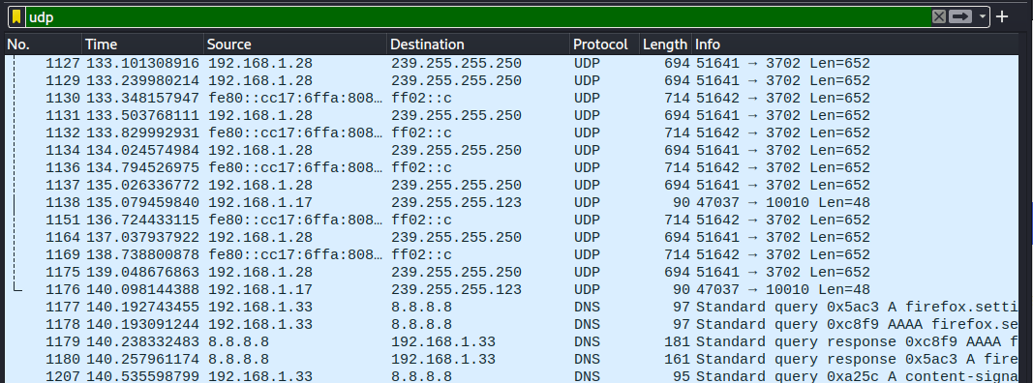Sort packets by the No. column

tap(44, 44)
